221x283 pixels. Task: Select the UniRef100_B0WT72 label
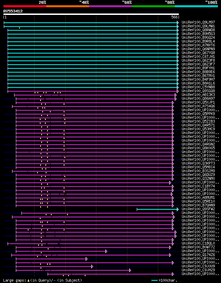(198, 247)
